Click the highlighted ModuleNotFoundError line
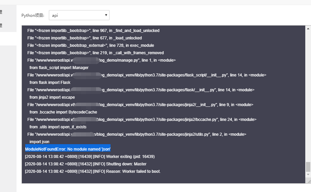Image resolution: width=311 pixels, height=192 pixels. click(68, 149)
